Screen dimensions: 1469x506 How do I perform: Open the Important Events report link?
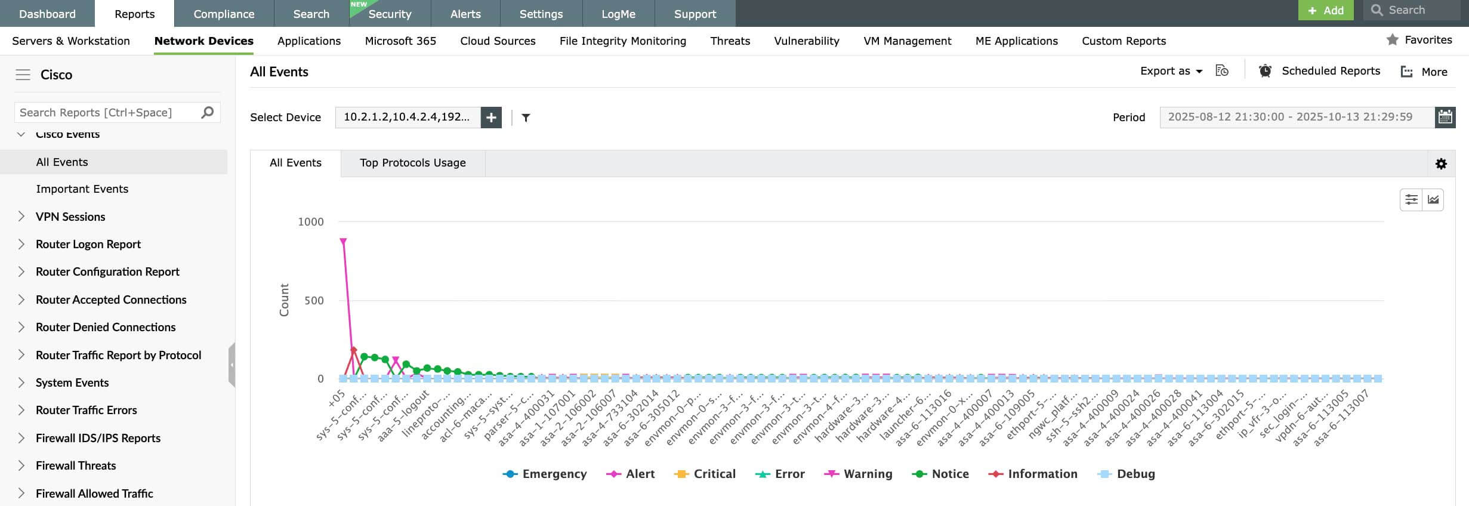(x=82, y=189)
